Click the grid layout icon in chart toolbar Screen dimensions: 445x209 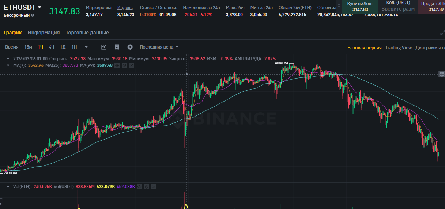117,47
